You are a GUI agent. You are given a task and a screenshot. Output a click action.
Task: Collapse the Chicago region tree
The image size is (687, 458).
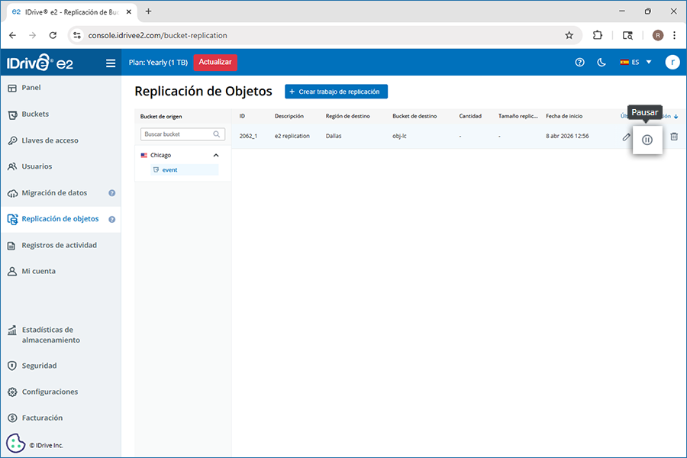coord(215,155)
